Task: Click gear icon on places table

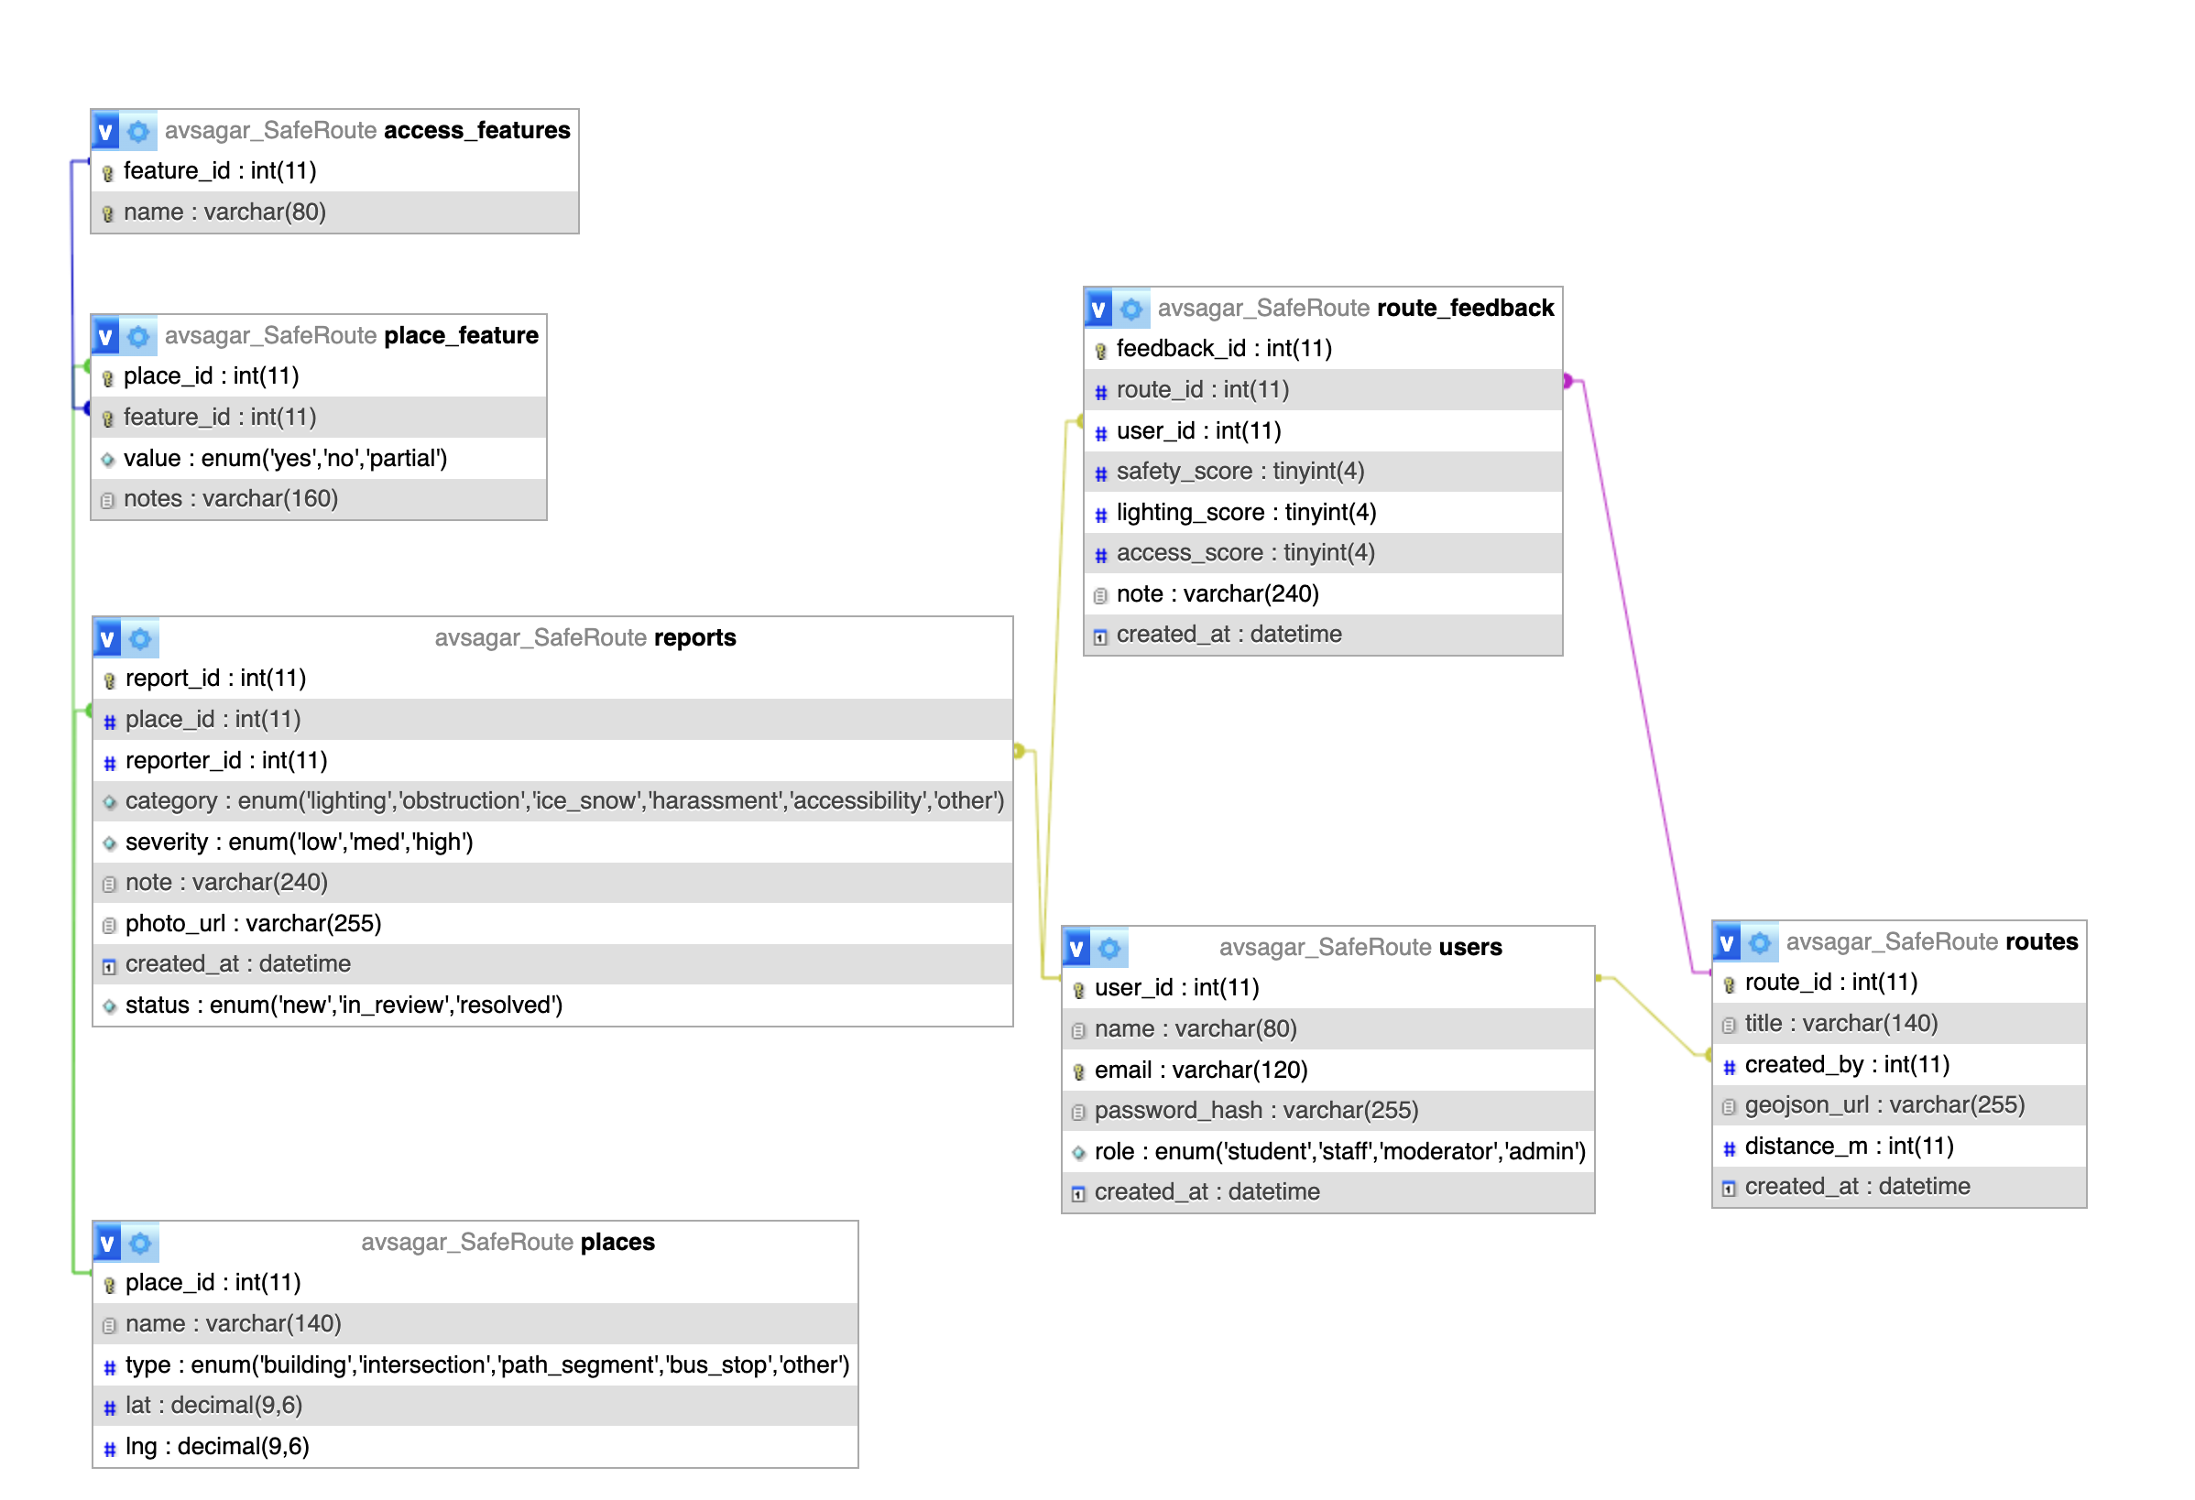Action: pyautogui.click(x=141, y=1245)
